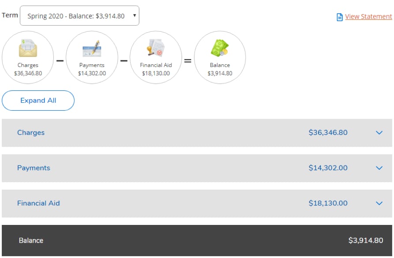Screen dimensions: 394x258
Task: Expand the Payments section chevron
Action: 379,168
